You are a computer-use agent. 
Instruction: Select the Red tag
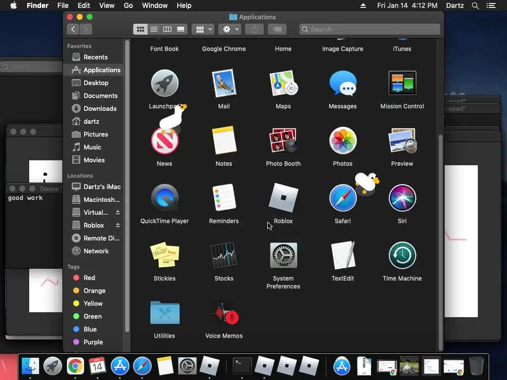tap(94, 278)
